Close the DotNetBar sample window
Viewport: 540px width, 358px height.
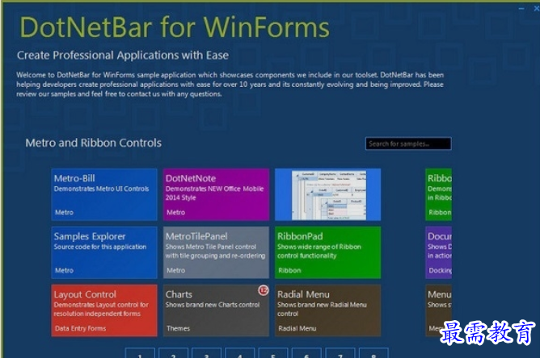[x=536, y=8]
